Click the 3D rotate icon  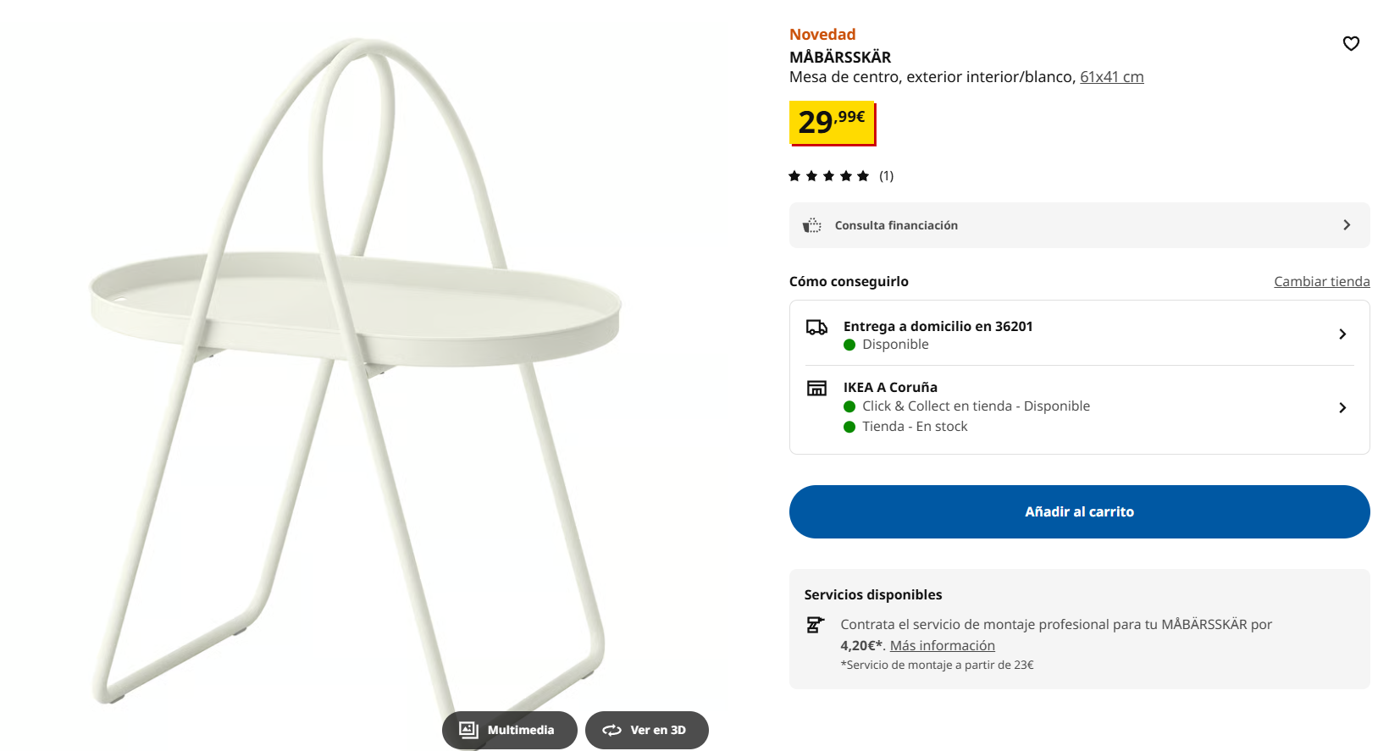611,730
